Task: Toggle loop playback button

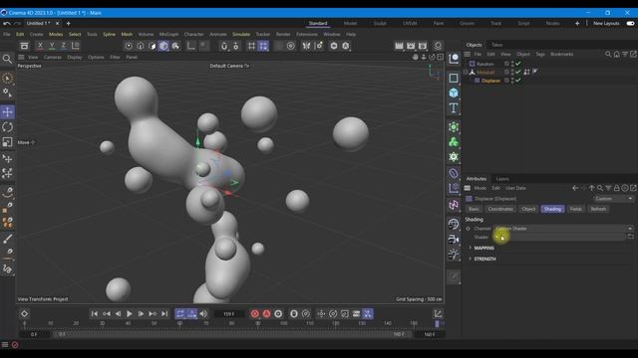Action: 179,314
